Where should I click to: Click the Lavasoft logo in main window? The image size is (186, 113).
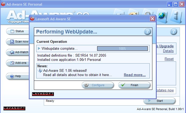point(14,108)
